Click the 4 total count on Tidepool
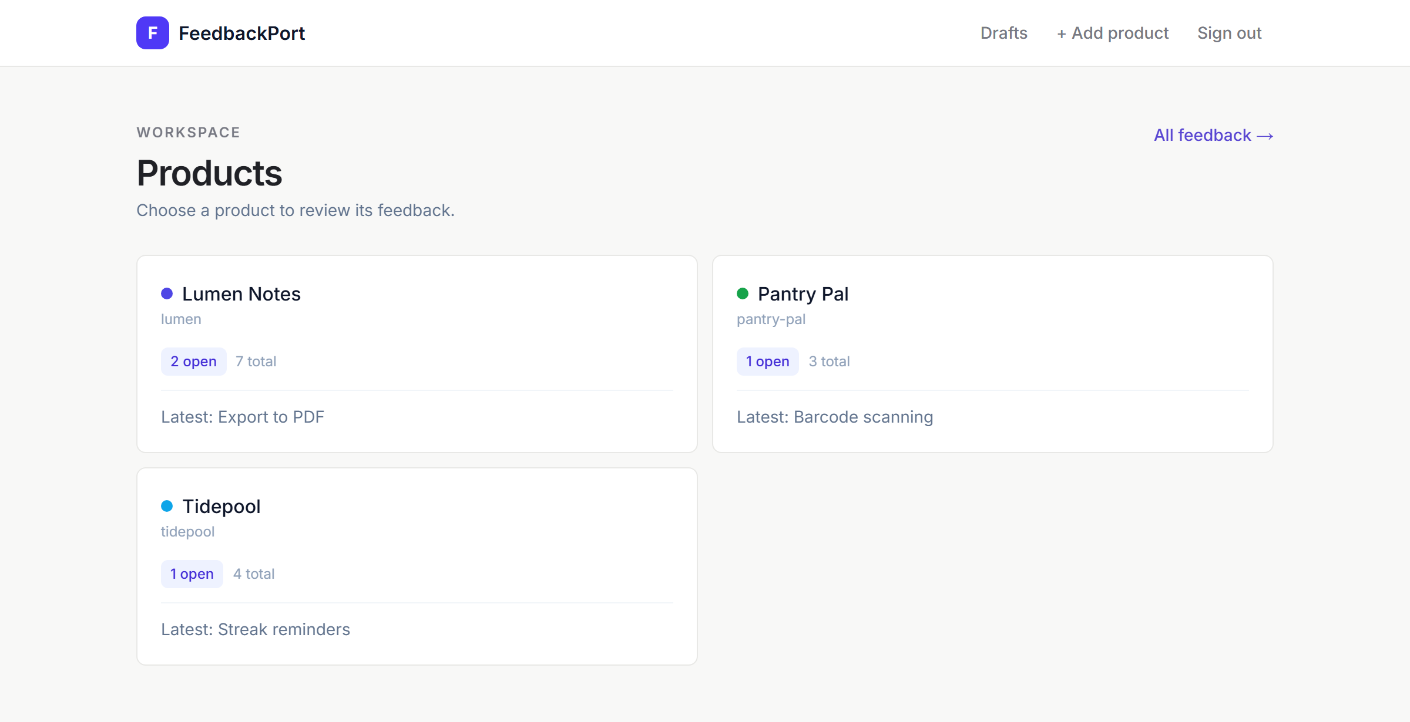Image resolution: width=1410 pixels, height=722 pixels. pyautogui.click(x=254, y=574)
